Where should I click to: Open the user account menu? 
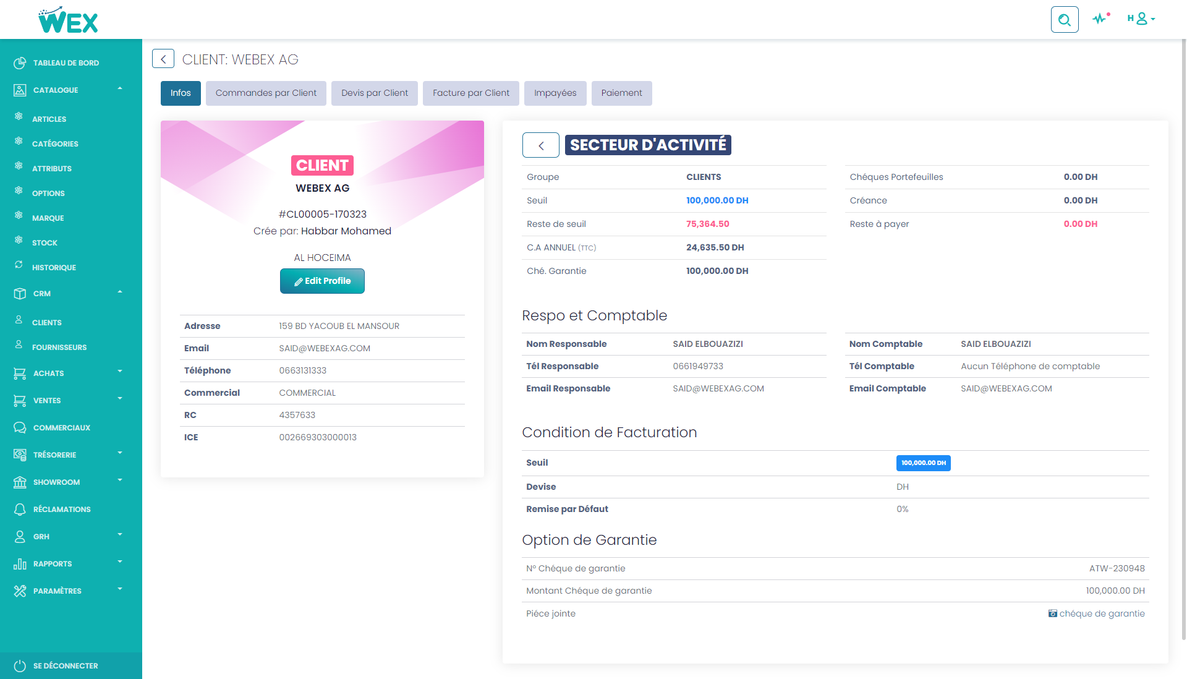pos(1141,19)
